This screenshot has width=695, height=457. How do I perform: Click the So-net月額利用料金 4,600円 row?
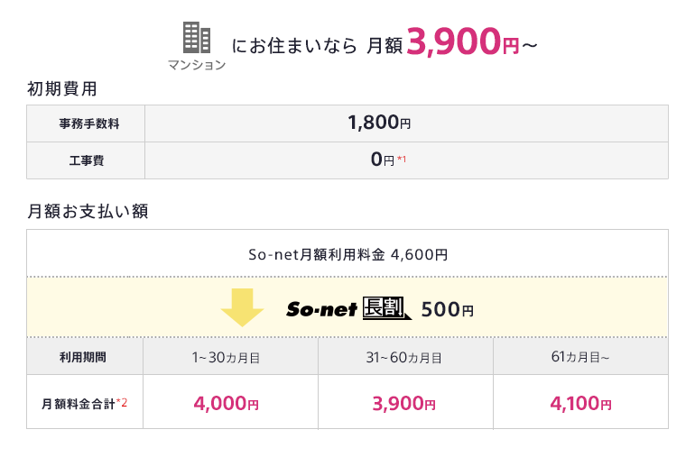[347, 255]
